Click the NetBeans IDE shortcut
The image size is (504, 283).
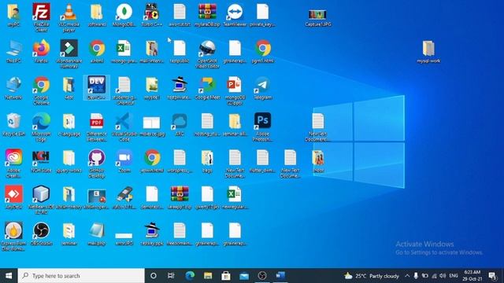(x=41, y=194)
